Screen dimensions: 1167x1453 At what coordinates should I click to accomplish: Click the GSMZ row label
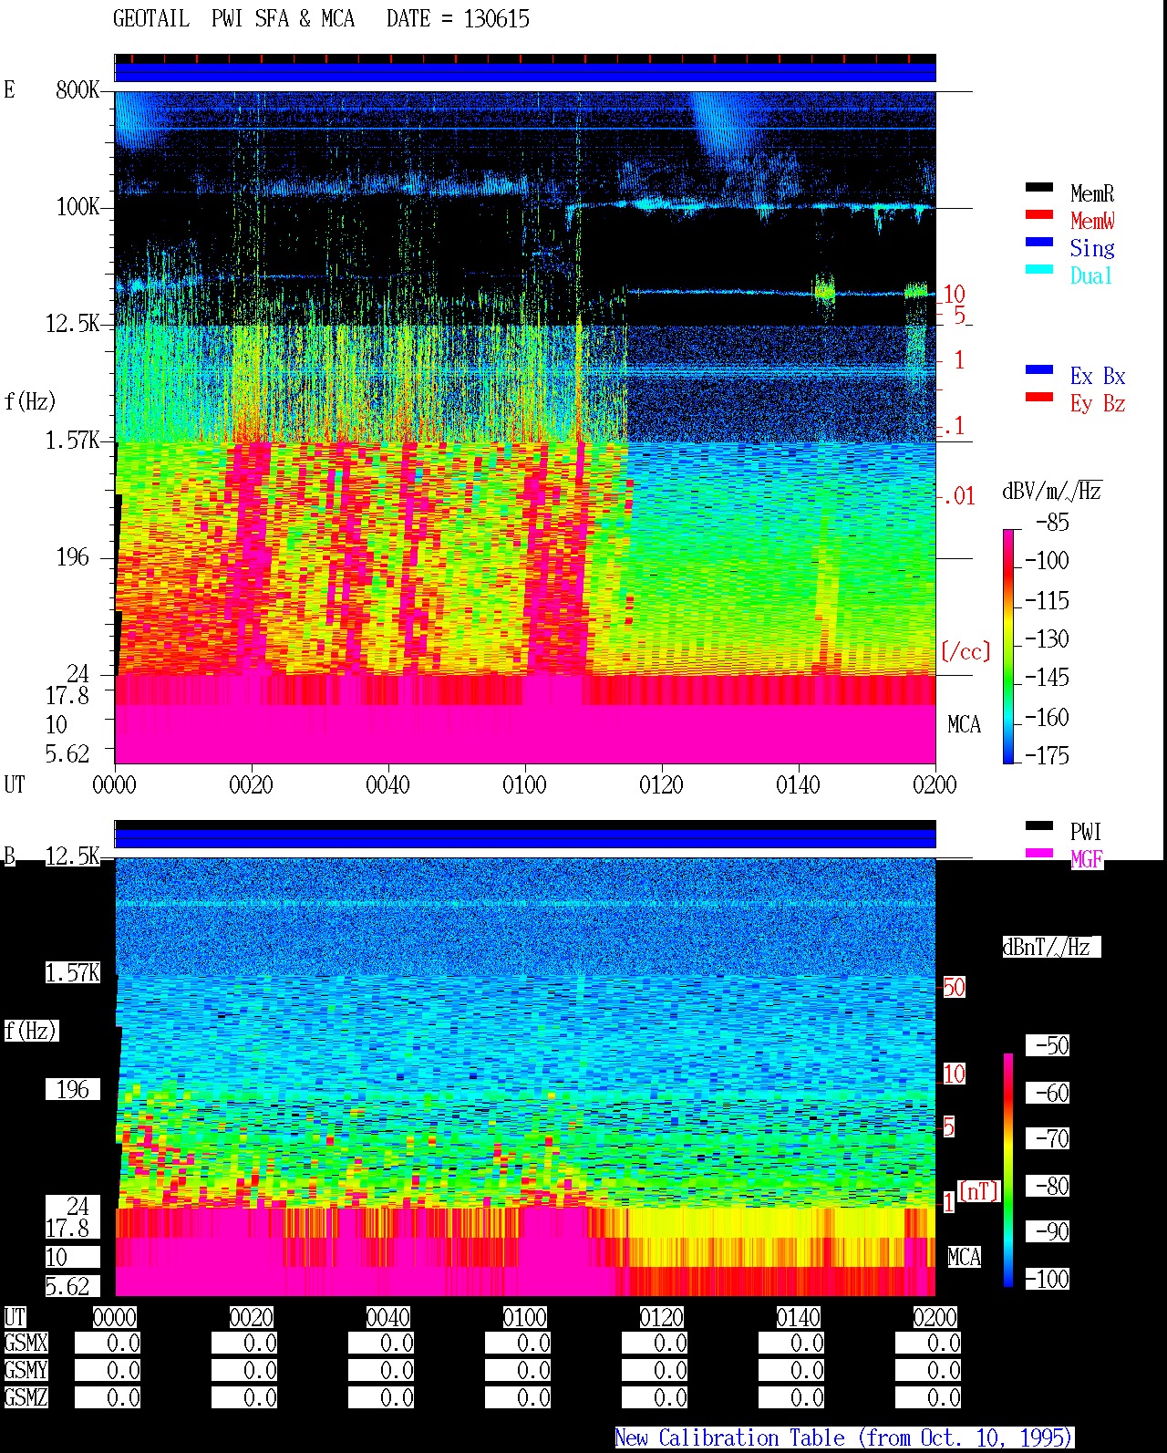tap(26, 1397)
